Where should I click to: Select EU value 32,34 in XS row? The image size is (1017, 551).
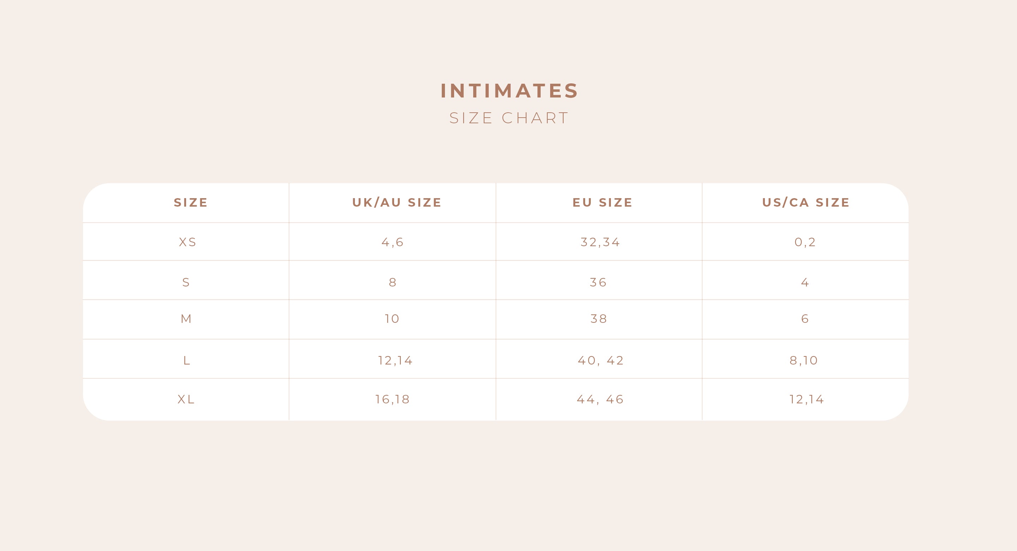tap(600, 242)
